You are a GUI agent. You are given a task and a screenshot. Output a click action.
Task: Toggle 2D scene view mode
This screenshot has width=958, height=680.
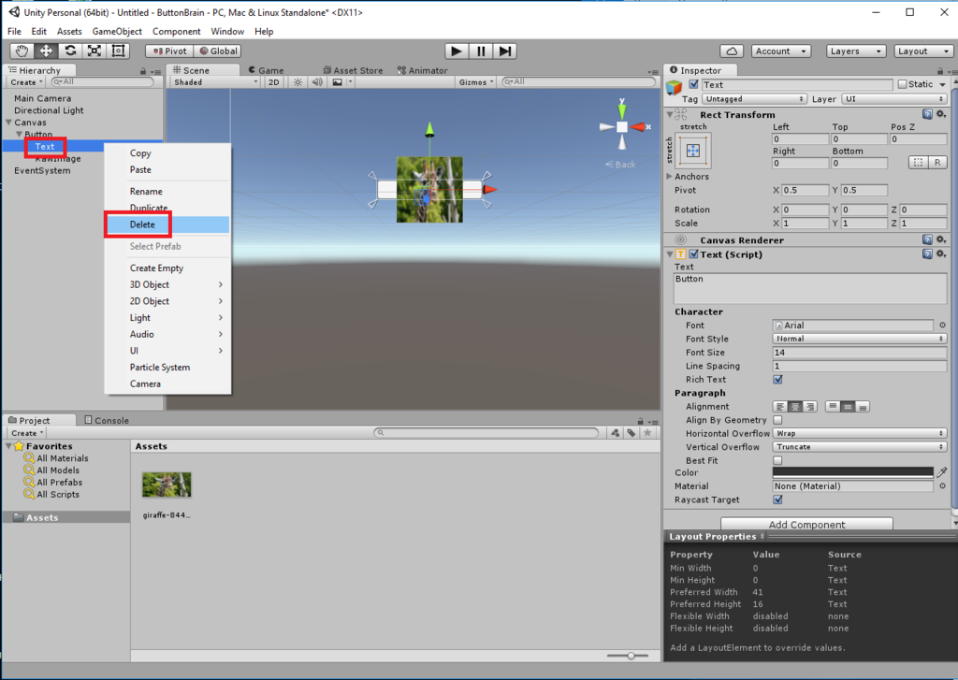click(x=274, y=82)
